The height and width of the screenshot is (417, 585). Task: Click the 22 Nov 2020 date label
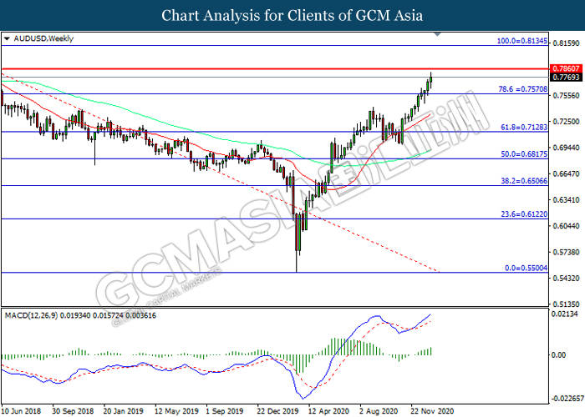click(432, 411)
